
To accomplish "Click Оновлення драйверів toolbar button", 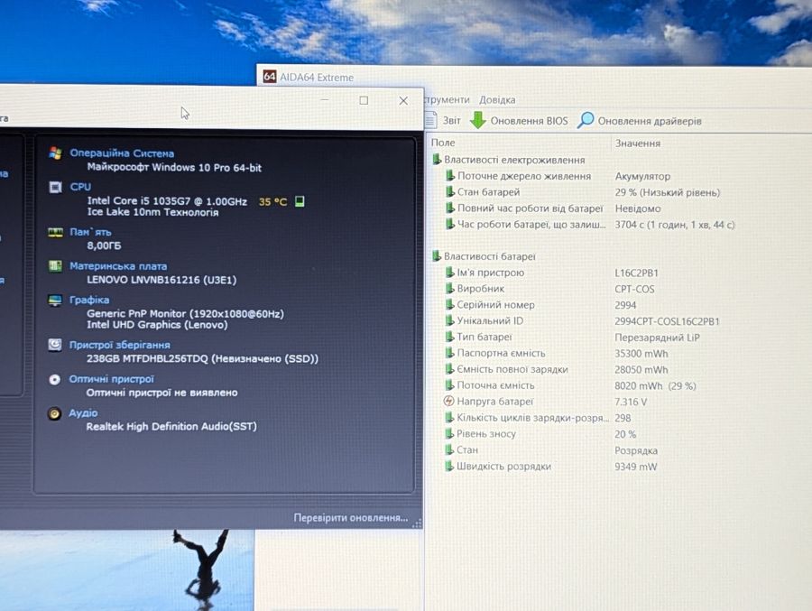I will click(640, 120).
